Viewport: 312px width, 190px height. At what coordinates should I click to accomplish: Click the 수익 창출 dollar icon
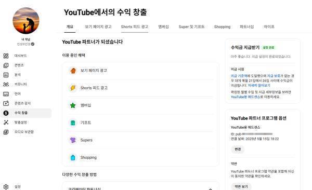(x=6, y=113)
